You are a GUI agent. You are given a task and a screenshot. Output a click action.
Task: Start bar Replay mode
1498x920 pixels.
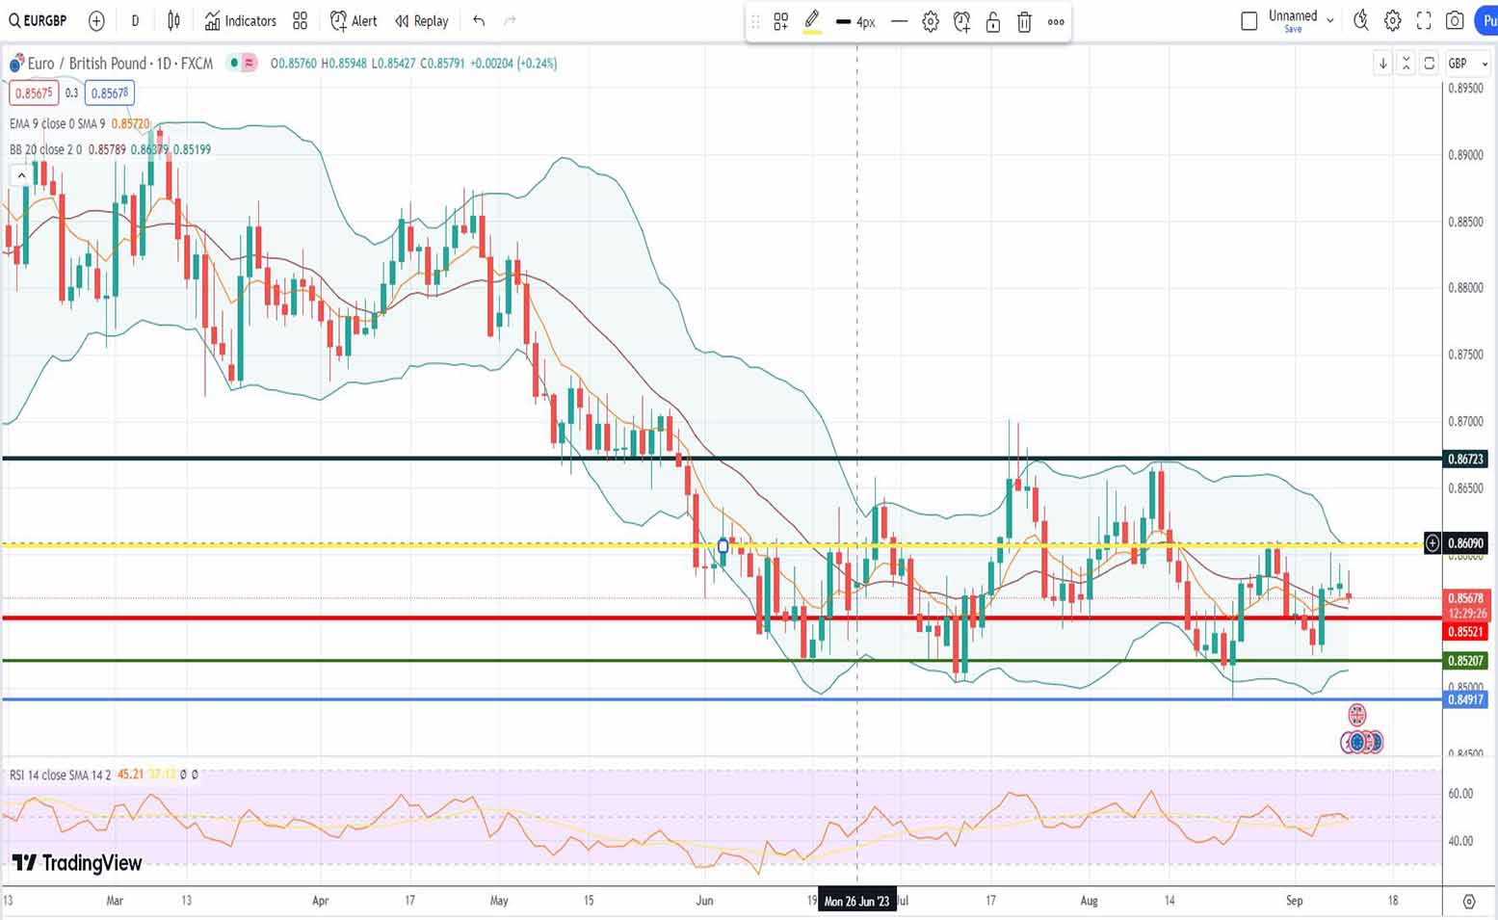422,20
